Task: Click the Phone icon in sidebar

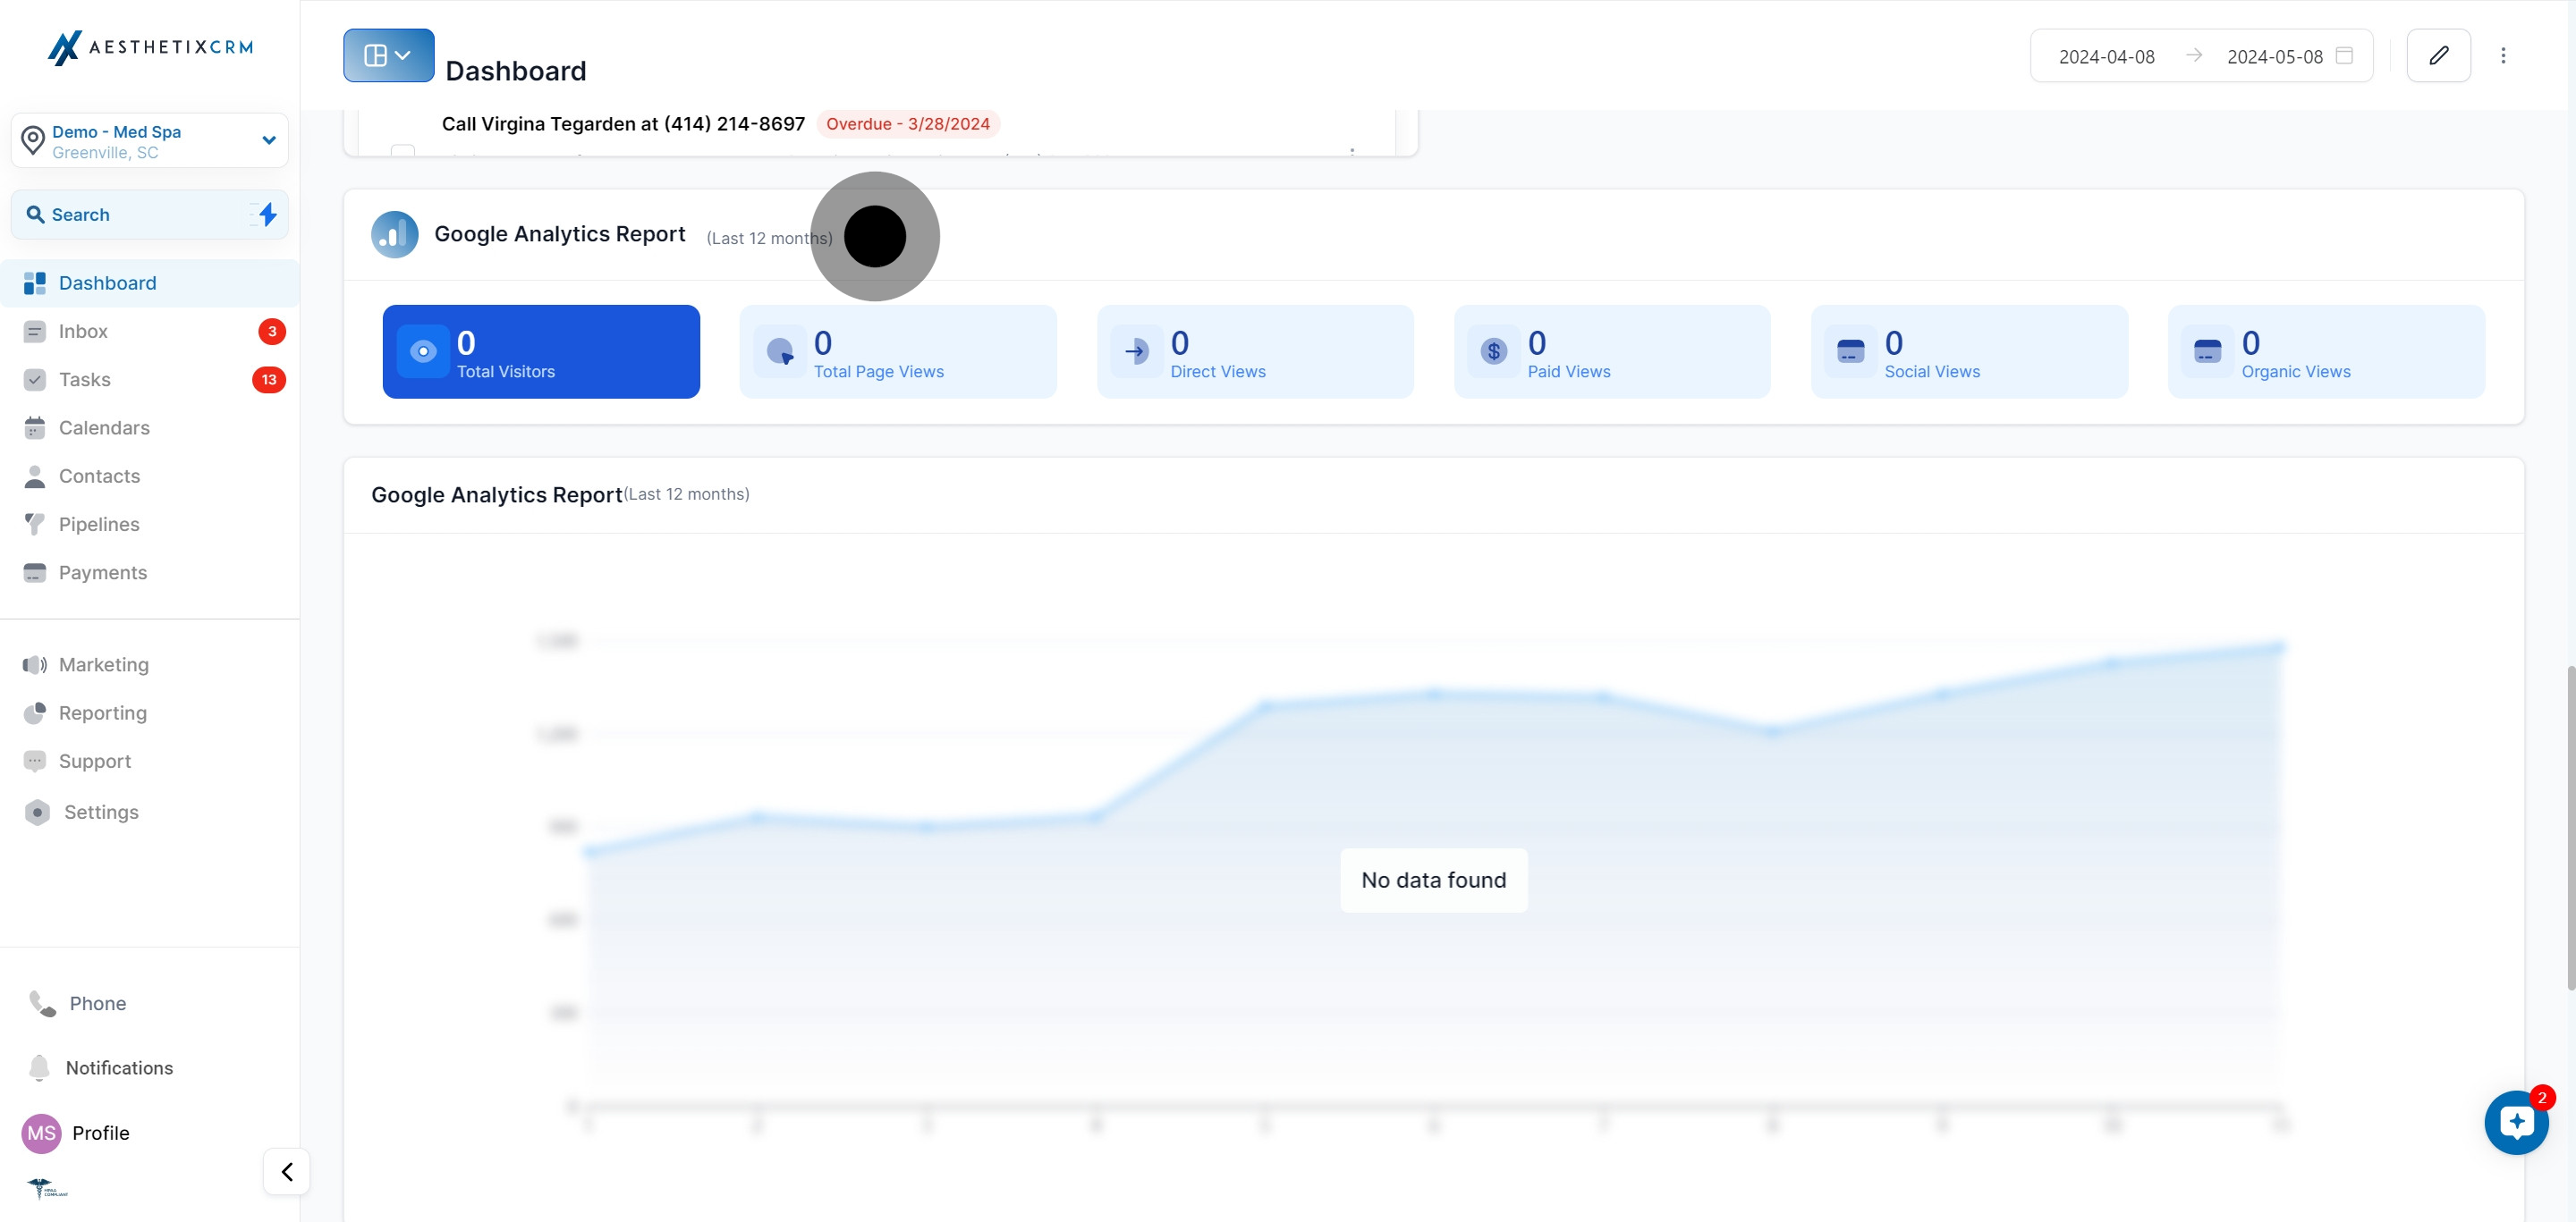Action: (x=43, y=1003)
